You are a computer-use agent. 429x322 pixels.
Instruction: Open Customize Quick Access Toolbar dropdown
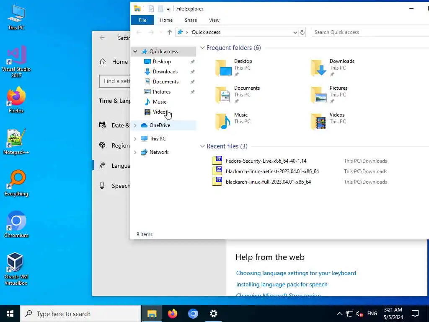pyautogui.click(x=168, y=9)
